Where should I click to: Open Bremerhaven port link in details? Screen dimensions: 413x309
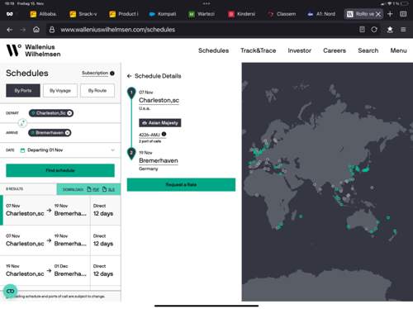(x=159, y=161)
